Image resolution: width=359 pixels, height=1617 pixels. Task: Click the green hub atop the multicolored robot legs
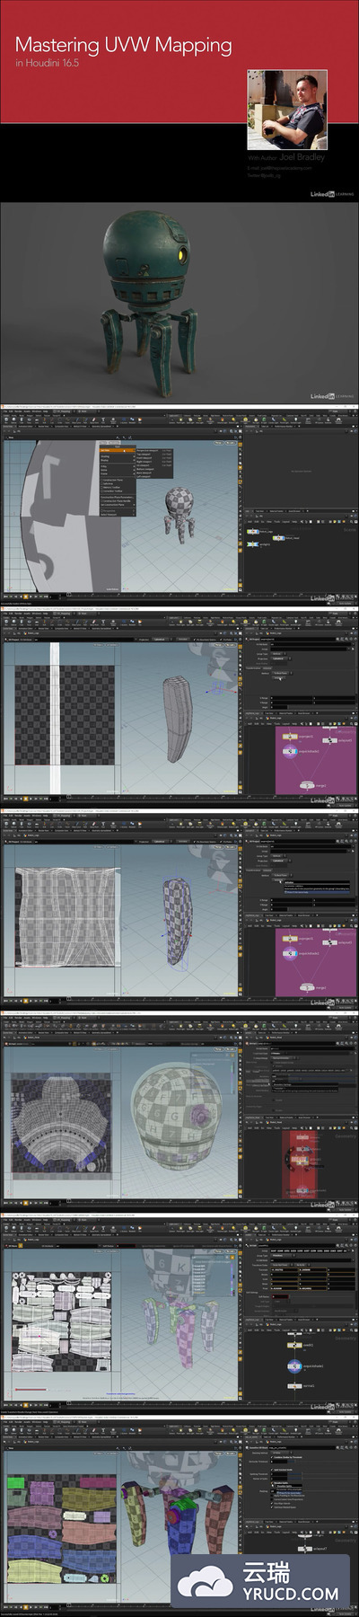[x=184, y=1502]
